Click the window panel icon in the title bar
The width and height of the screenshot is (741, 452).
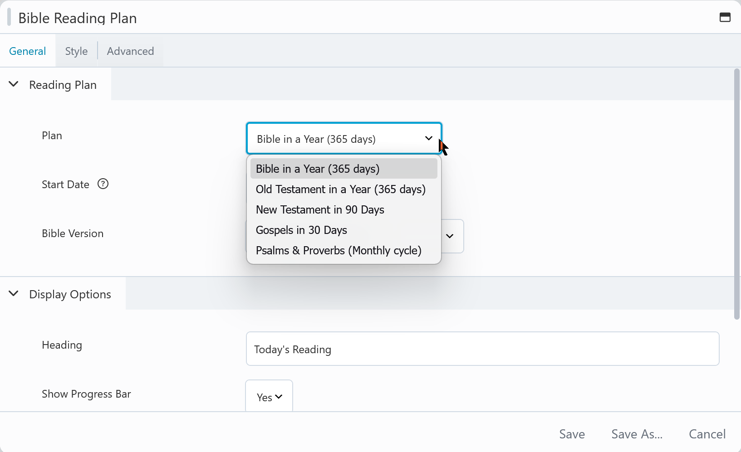coord(725,18)
